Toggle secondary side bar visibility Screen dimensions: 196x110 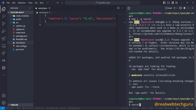point(172,3)
